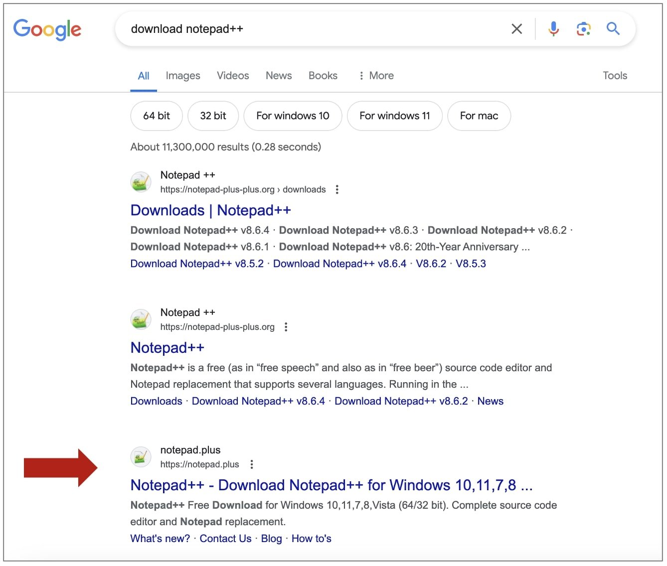Image resolution: width=667 pixels, height=566 pixels.
Task: Open the Downloads | Notepad++ result
Action: 210,210
